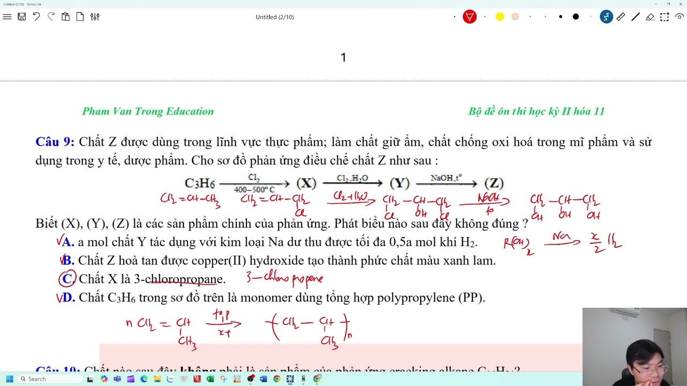This screenshot has width=687, height=386.
Task: Click page number 1 at the top
Action: pyautogui.click(x=343, y=57)
